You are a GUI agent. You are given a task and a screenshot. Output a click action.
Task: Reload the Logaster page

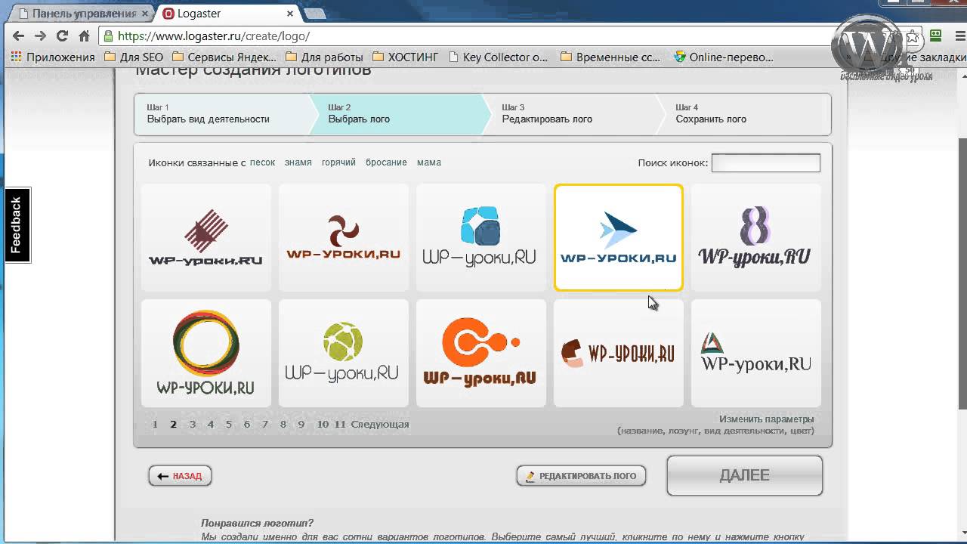click(63, 36)
